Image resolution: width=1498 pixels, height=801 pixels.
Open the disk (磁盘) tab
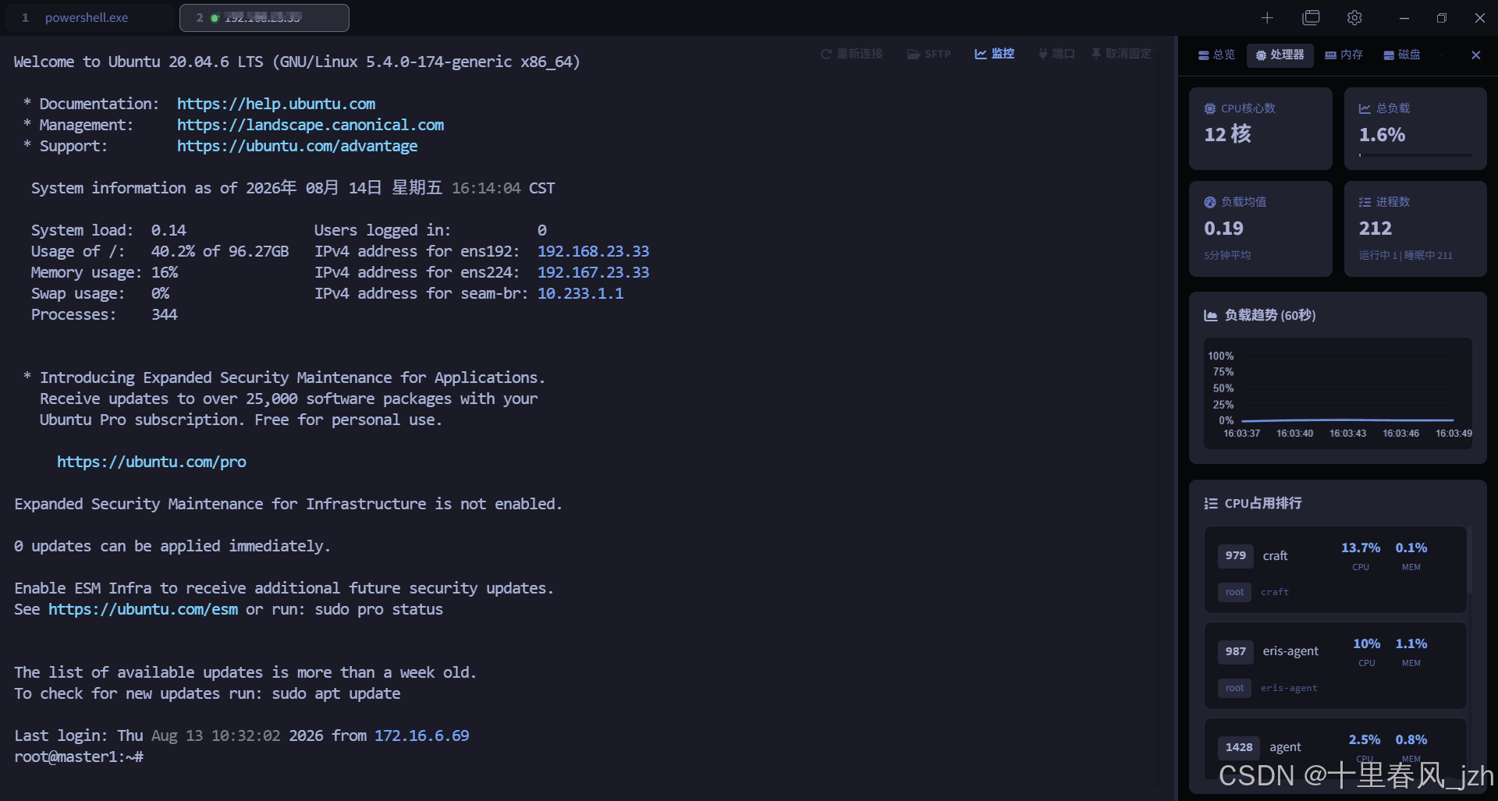click(x=1402, y=55)
